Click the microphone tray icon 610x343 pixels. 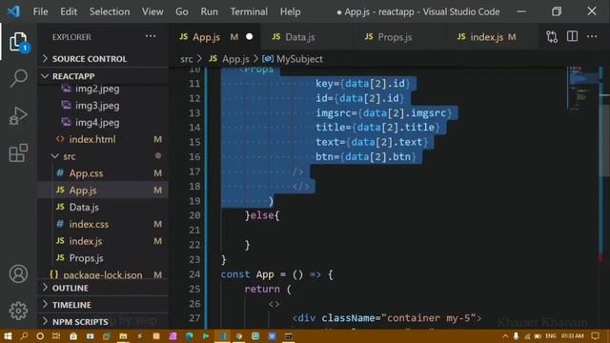tap(516, 336)
